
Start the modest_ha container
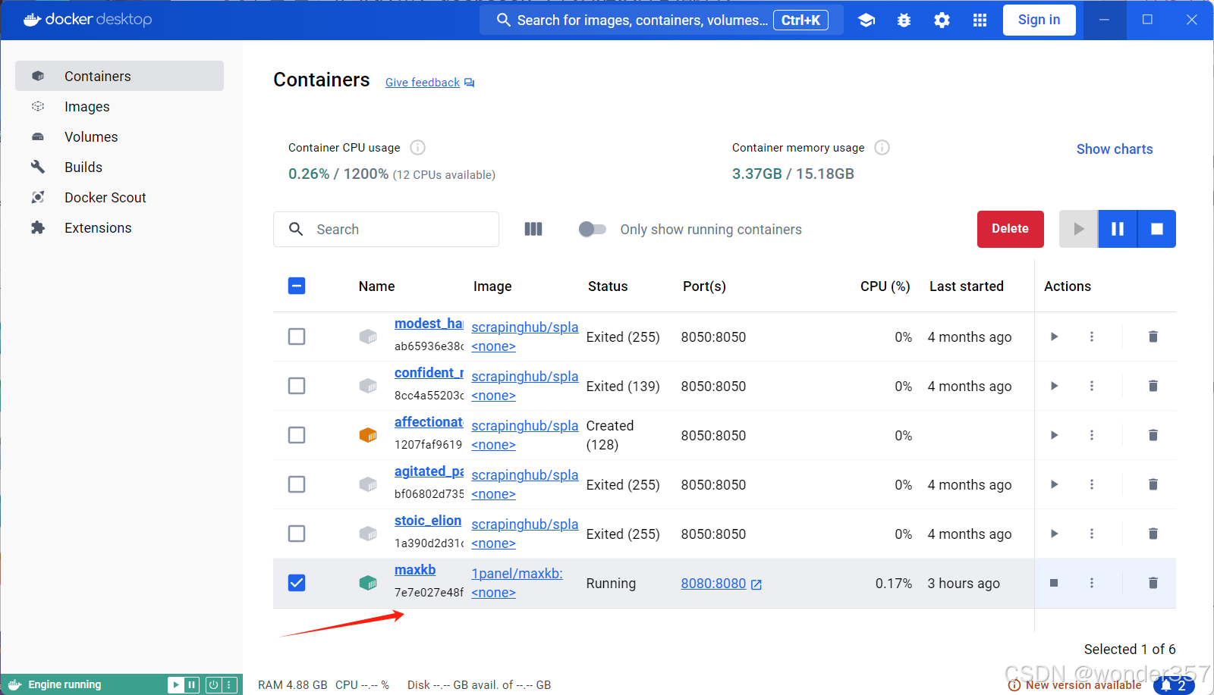[1054, 337]
